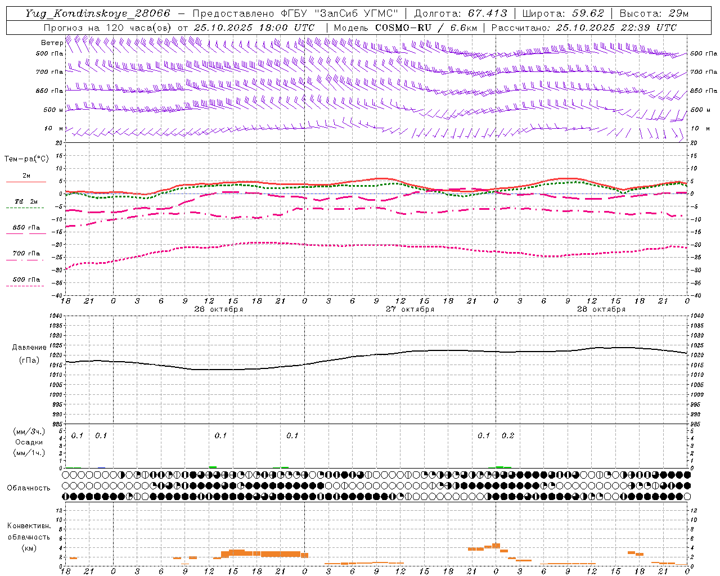Click the Прогноз на 120 часа(ов) text
This screenshot has width=720, height=576.
tap(108, 28)
